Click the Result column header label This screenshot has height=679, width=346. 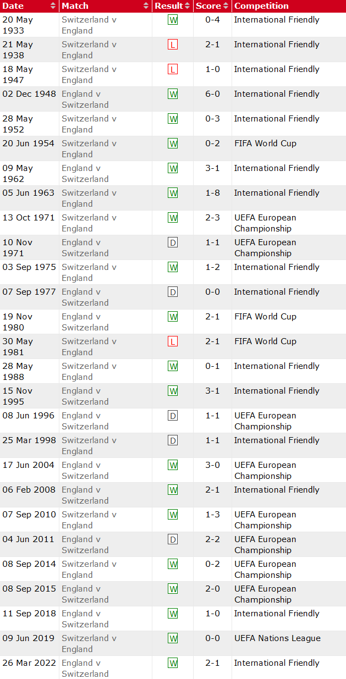click(x=168, y=6)
